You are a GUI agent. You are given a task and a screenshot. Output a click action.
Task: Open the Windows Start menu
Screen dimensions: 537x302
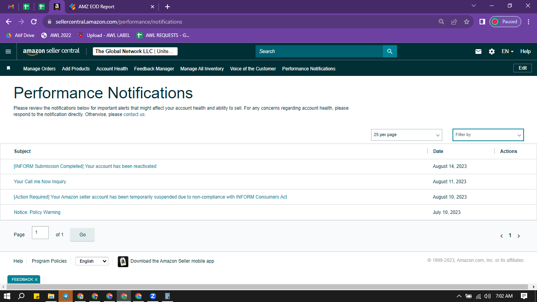7,296
